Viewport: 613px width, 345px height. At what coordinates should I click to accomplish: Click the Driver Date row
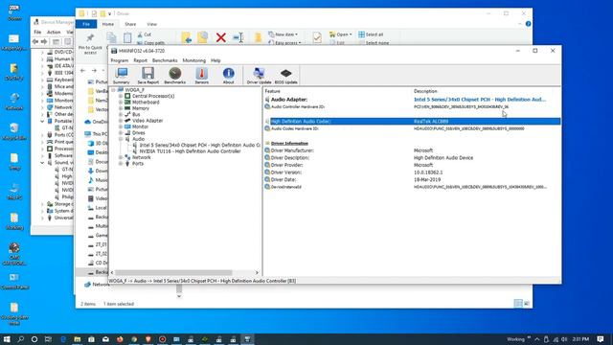point(413,179)
